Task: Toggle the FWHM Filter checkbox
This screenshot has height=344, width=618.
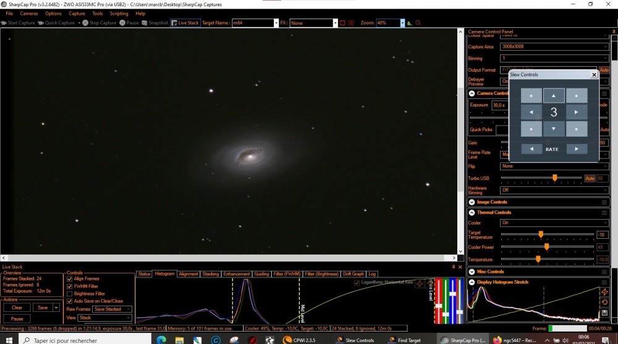Action: [x=69, y=286]
